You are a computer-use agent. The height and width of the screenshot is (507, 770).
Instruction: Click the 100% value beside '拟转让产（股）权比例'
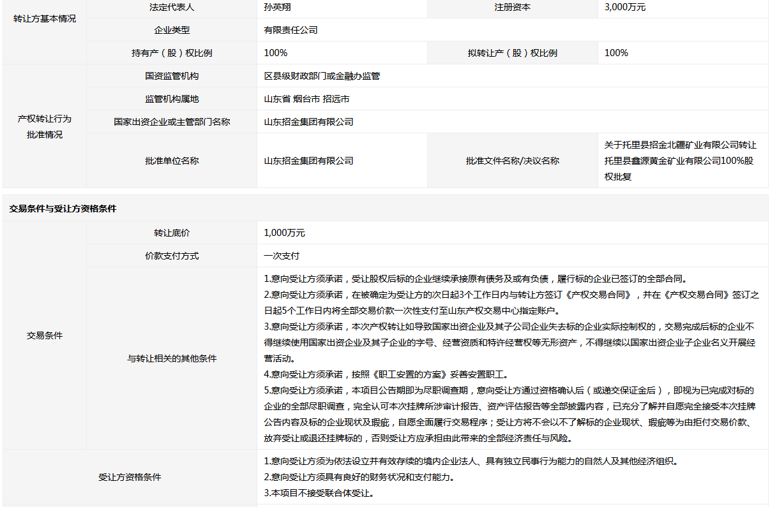(x=616, y=53)
